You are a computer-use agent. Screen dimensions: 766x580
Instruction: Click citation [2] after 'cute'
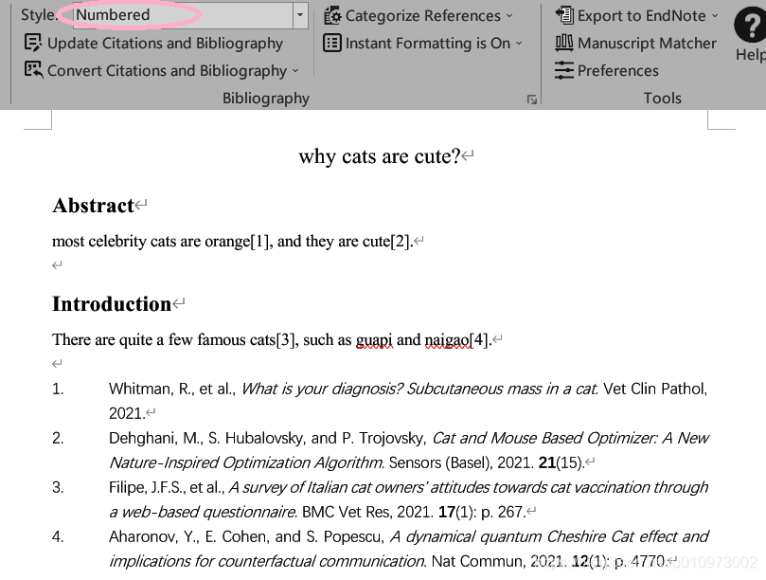coord(400,241)
